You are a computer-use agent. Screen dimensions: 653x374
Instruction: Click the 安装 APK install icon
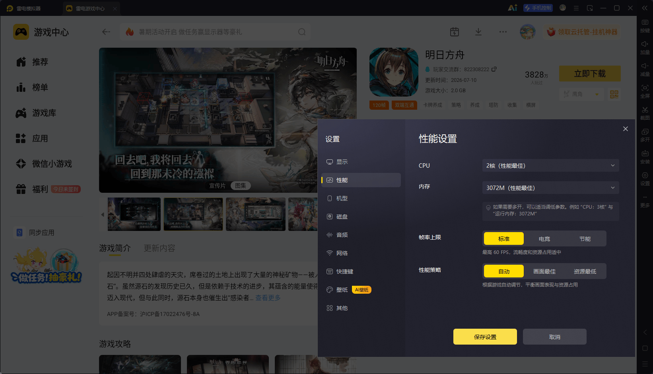pos(645,157)
